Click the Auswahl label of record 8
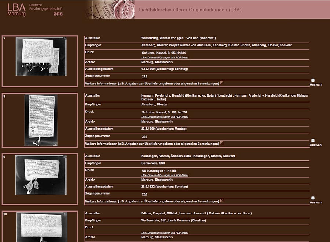The height and width of the screenshot is (242, 330). pyautogui.click(x=316, y=145)
